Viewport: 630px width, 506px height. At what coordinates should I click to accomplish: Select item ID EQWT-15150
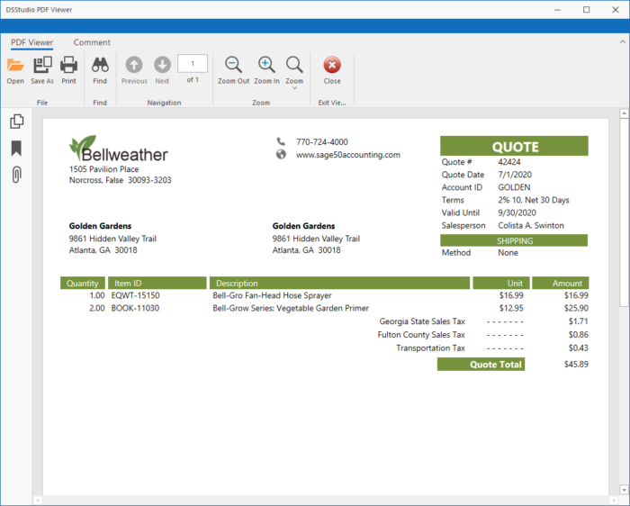(135, 295)
